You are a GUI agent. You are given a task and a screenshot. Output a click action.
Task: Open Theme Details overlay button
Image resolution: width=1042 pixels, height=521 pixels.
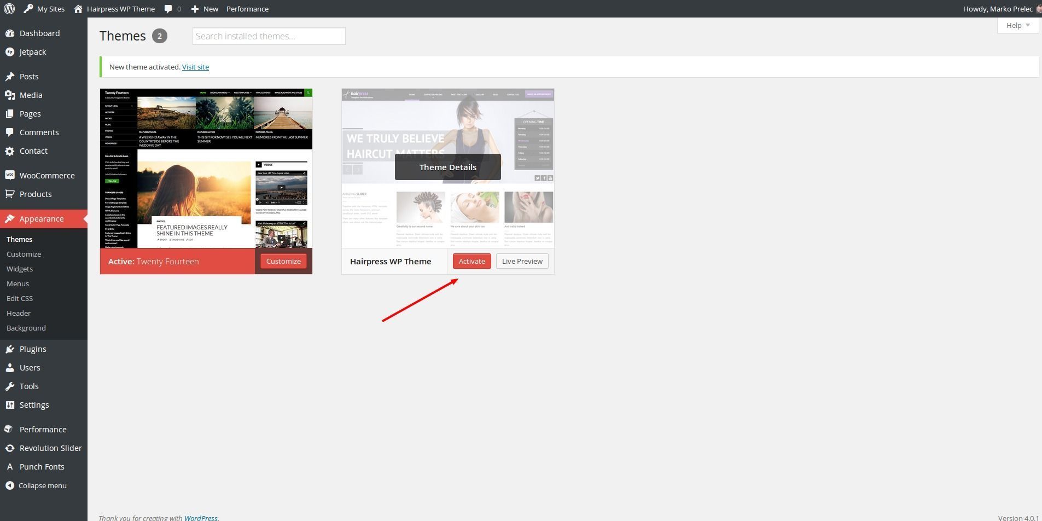pyautogui.click(x=448, y=167)
